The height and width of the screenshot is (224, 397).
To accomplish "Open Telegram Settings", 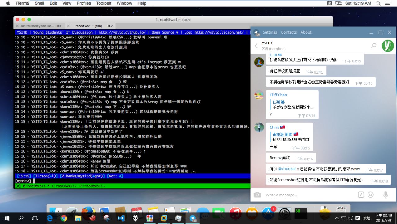I will [x=270, y=32].
